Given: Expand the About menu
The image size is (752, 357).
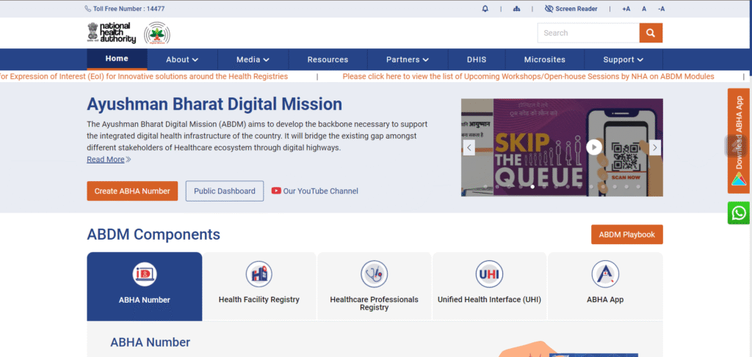Looking at the screenshot, I should click(182, 60).
